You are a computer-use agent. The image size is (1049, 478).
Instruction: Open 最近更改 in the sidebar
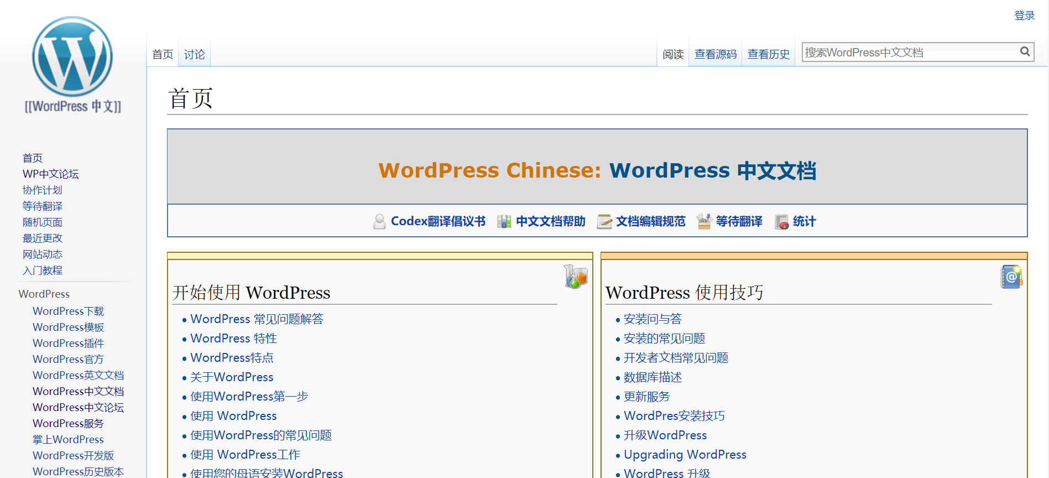[x=43, y=238]
